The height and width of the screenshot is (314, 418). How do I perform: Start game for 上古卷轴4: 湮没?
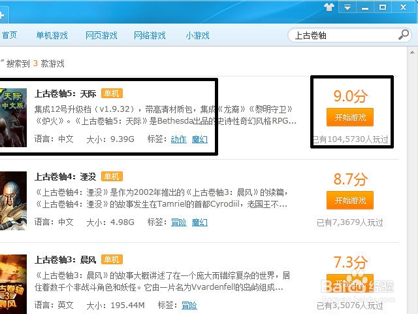pos(350,200)
